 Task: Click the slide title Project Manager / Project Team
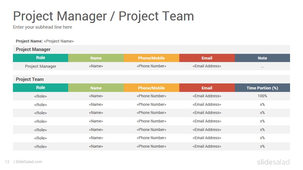click(104, 16)
